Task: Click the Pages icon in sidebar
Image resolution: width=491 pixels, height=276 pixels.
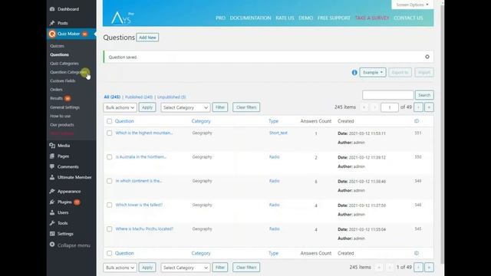Action: pyautogui.click(x=52, y=156)
